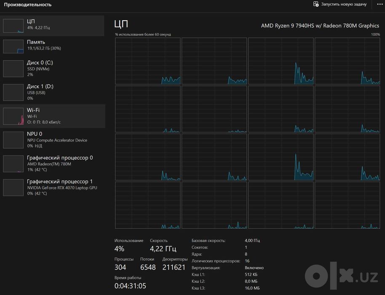The width and height of the screenshot is (385, 295).
Task: Select Диск 1 (D:) in sidebar
Action: [52, 92]
